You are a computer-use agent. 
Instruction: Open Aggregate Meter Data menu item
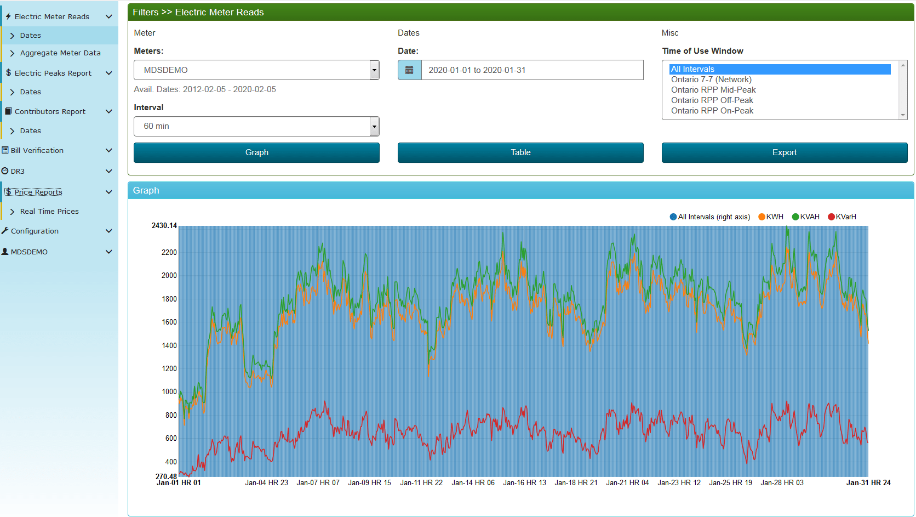click(x=60, y=53)
